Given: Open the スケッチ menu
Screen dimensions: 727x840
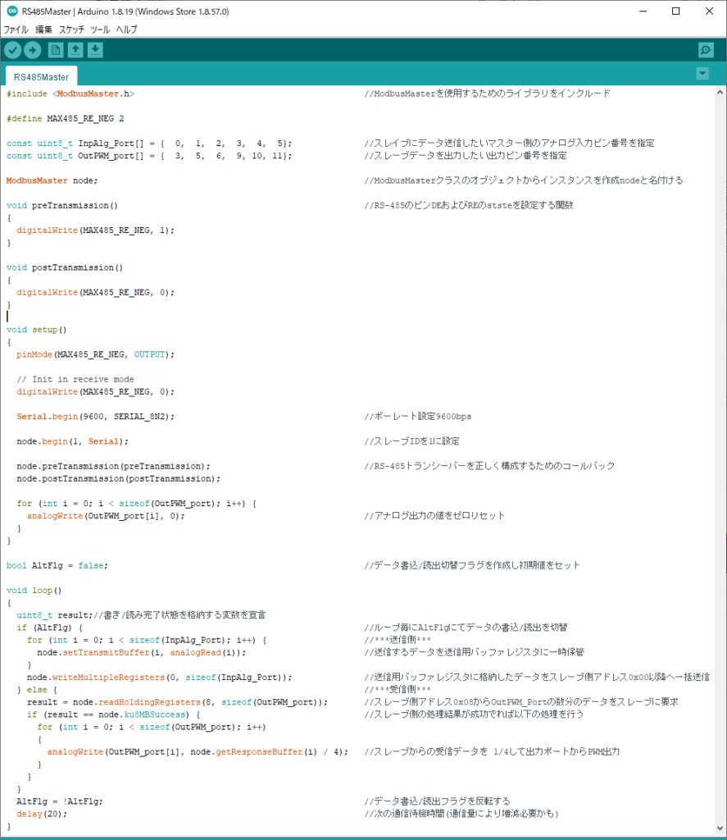Looking at the screenshot, I should [x=71, y=30].
